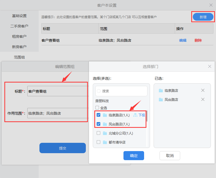Close the 客户本设置 window
Screen dimensions: 216x178
tap(211, 5)
